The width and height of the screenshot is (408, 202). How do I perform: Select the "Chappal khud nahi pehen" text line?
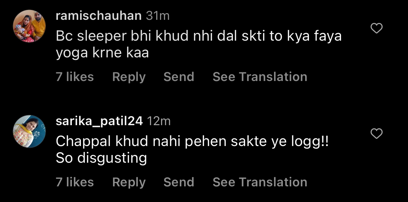click(x=192, y=142)
